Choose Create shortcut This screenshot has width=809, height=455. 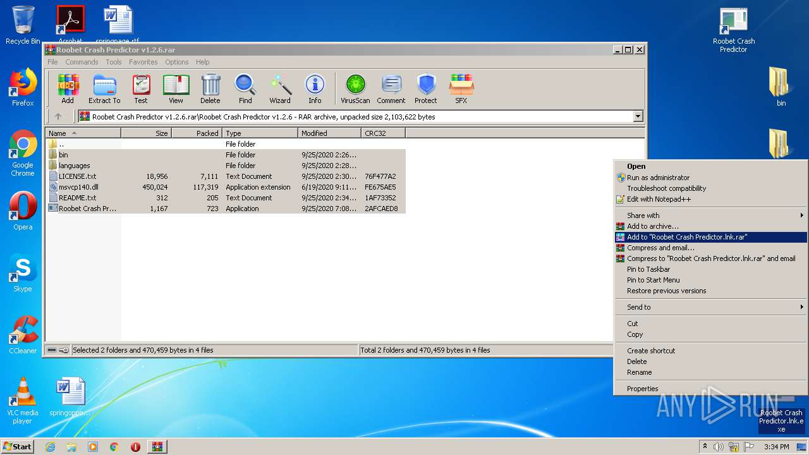(x=711, y=351)
